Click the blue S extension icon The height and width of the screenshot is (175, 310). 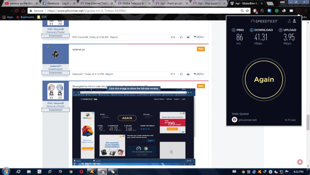coord(269,11)
